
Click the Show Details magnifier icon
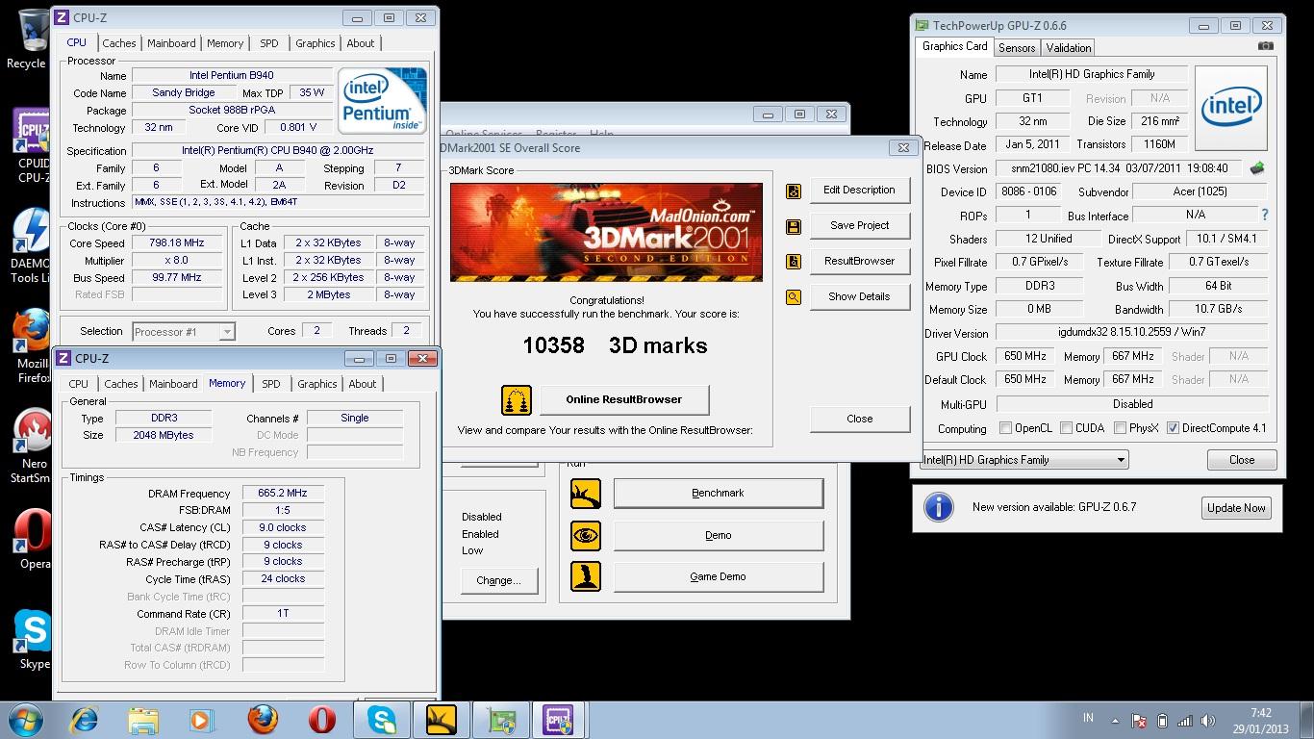coord(794,297)
